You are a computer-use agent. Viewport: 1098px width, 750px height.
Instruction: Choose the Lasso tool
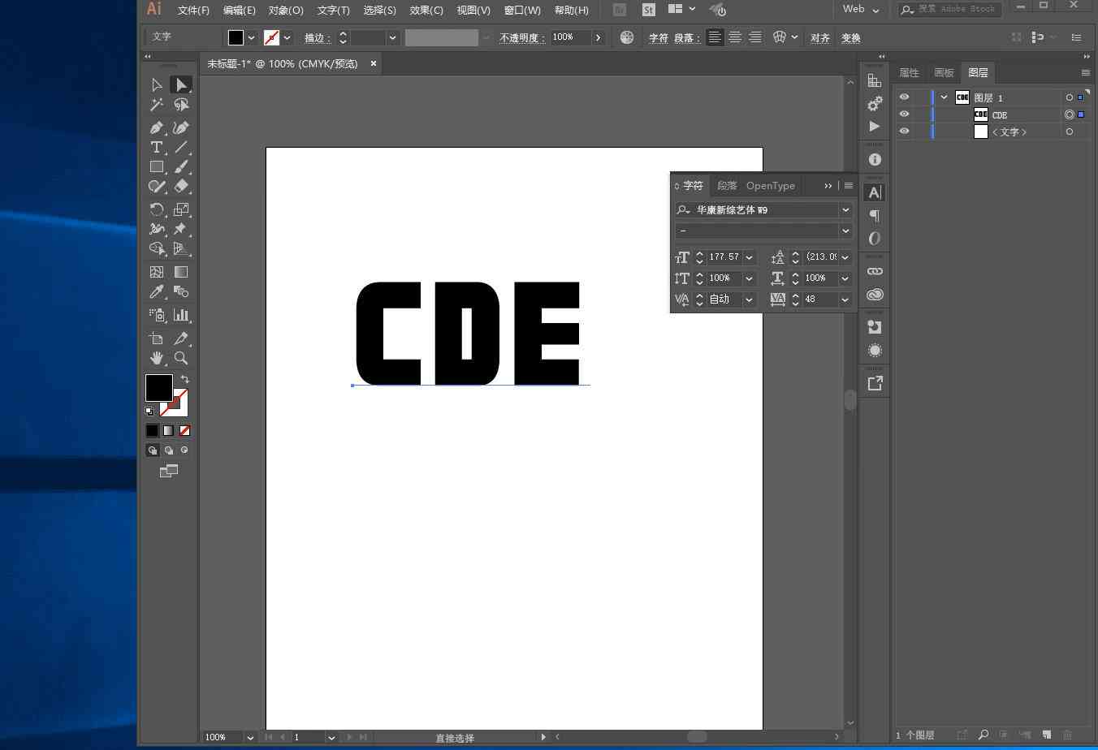(x=181, y=105)
